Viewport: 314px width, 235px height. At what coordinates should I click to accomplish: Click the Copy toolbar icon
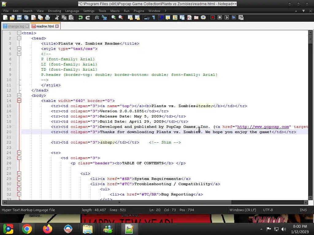click(x=64, y=17)
